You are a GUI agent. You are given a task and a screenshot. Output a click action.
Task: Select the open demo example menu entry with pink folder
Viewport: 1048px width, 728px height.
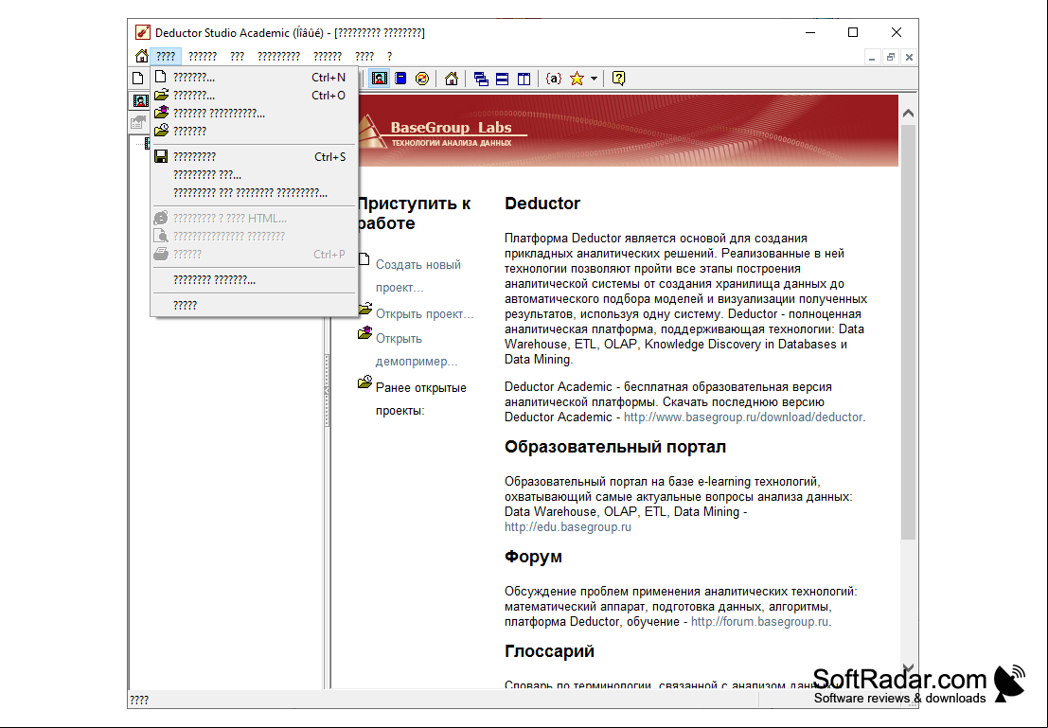[254, 113]
